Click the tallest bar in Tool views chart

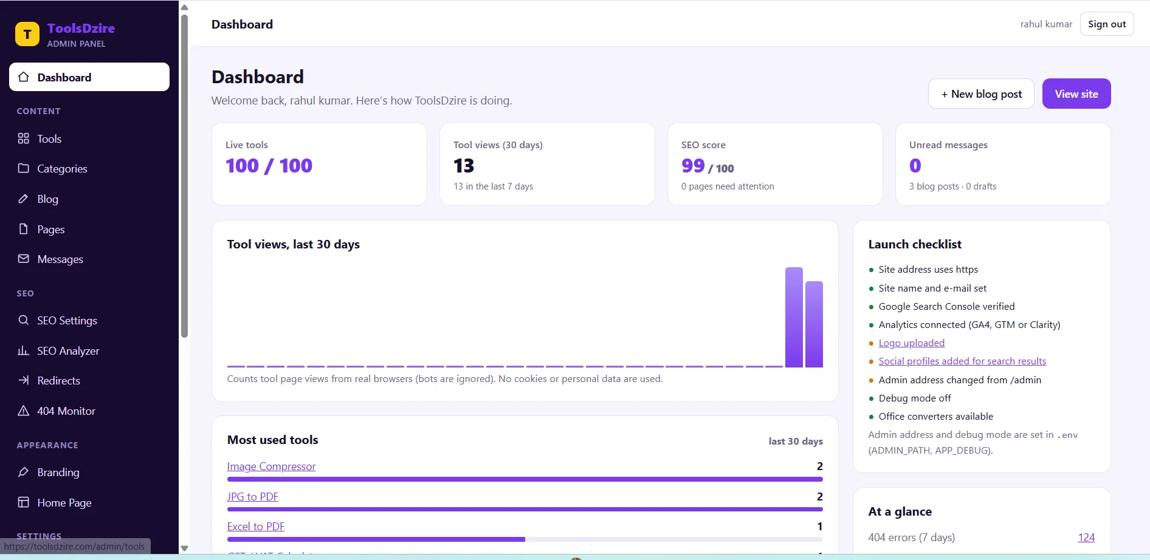coord(794,317)
